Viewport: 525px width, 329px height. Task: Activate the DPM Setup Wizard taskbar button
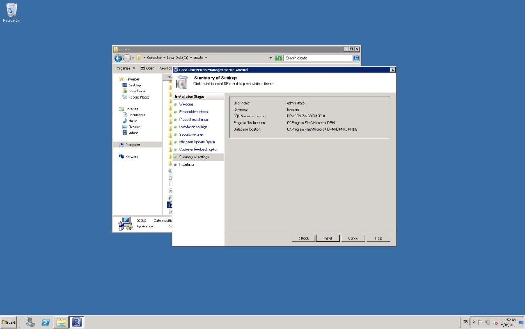[77, 322]
